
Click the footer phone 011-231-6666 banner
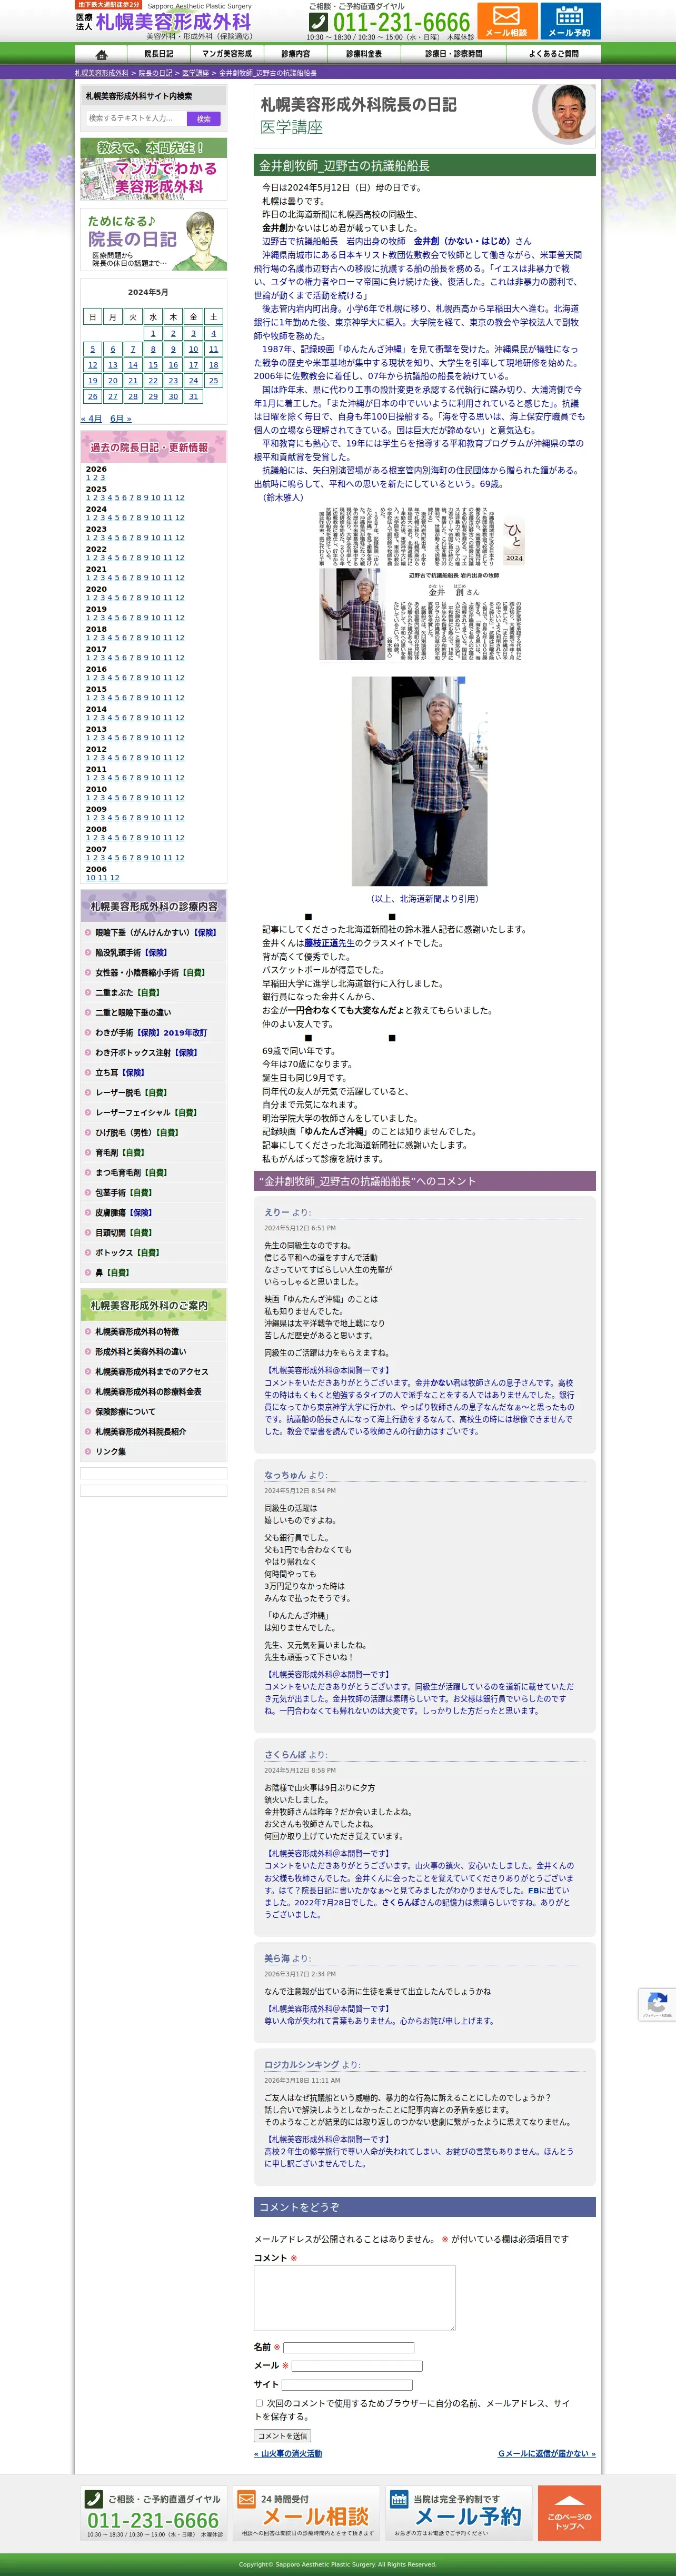coord(153,2513)
